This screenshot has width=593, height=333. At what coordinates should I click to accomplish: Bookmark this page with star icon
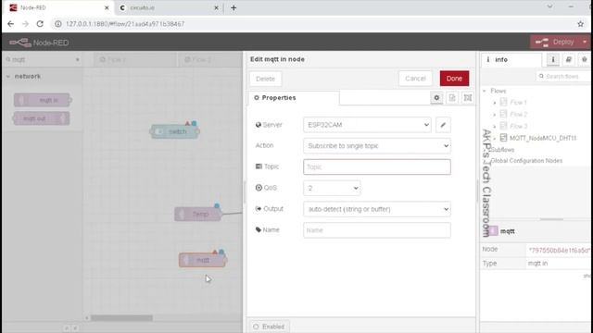click(581, 24)
